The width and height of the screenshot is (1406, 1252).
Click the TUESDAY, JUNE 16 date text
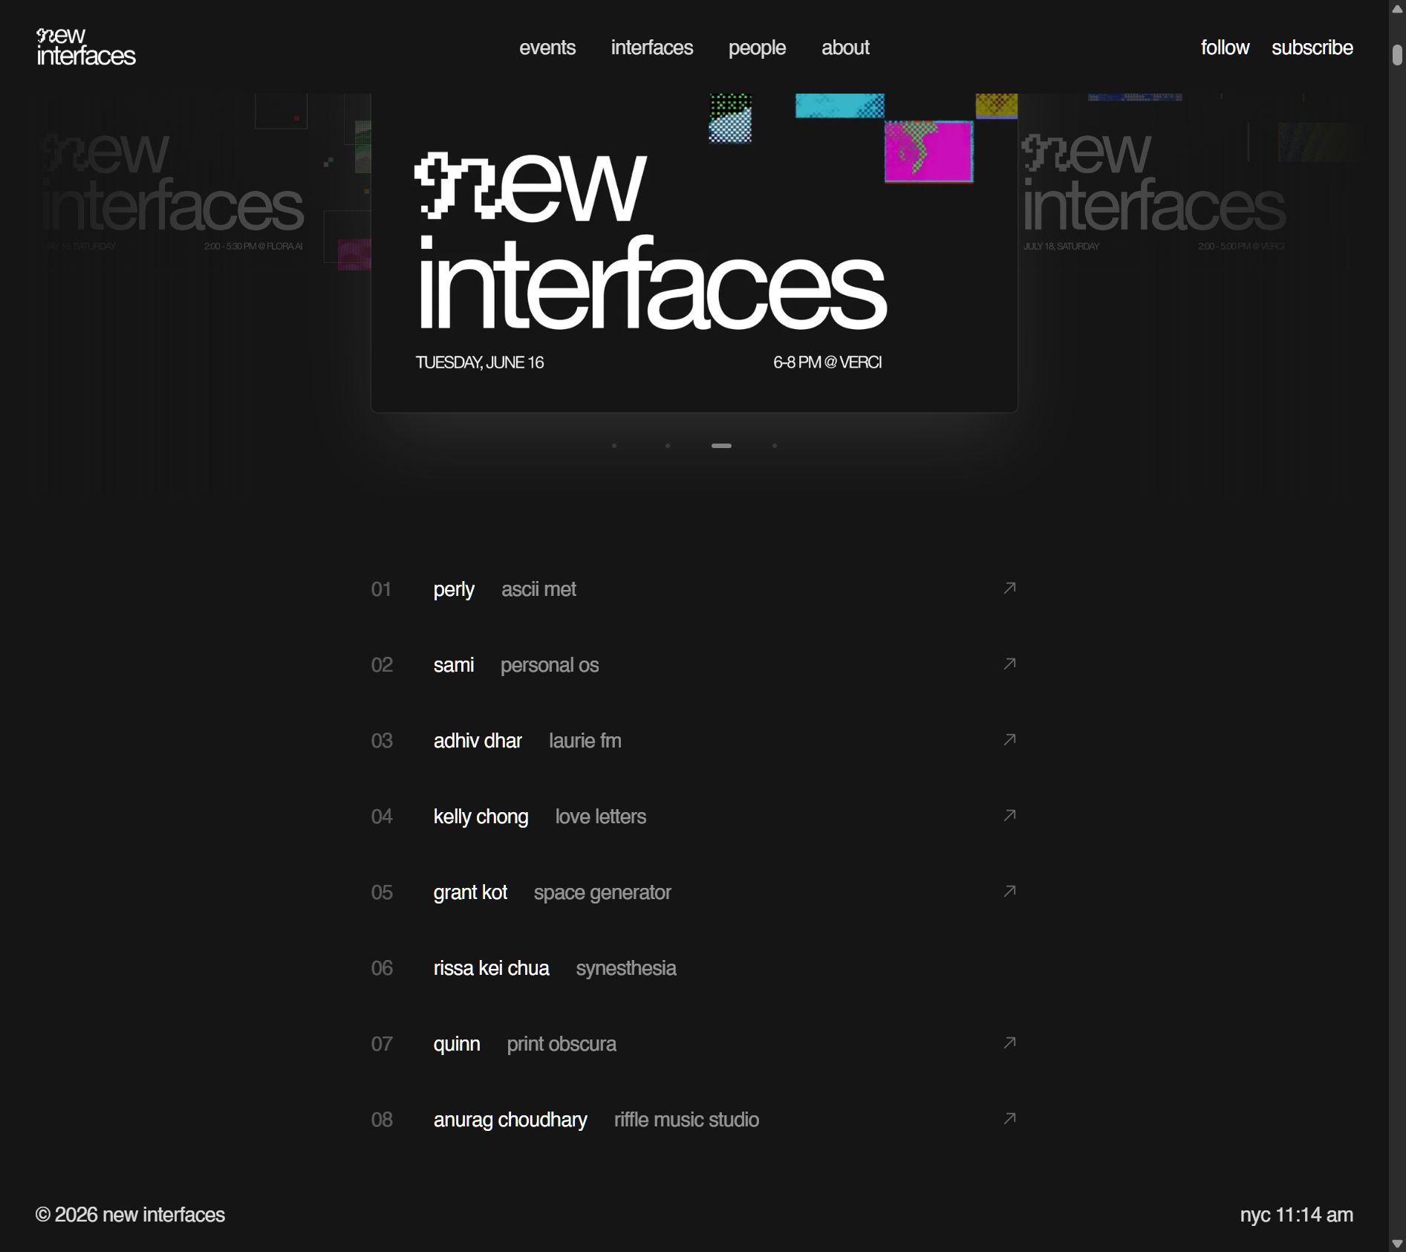pyautogui.click(x=480, y=363)
